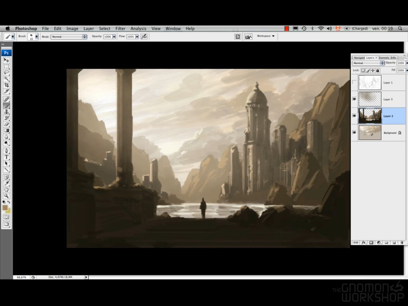Select the Lasso tool
This screenshot has width=408, height=306.
coord(6,73)
